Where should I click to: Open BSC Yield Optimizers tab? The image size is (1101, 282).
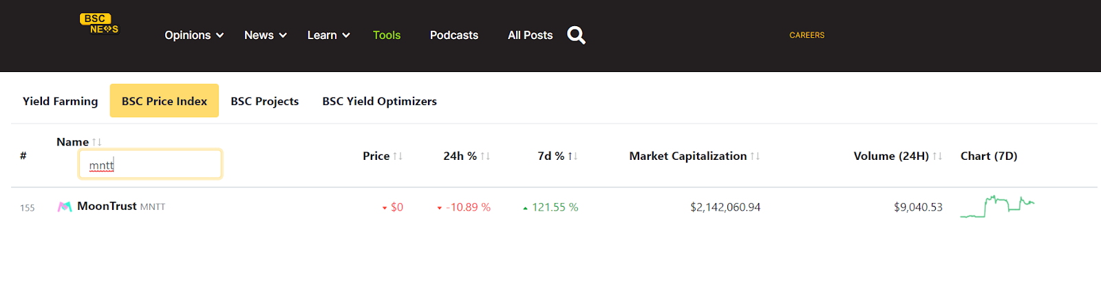click(380, 101)
